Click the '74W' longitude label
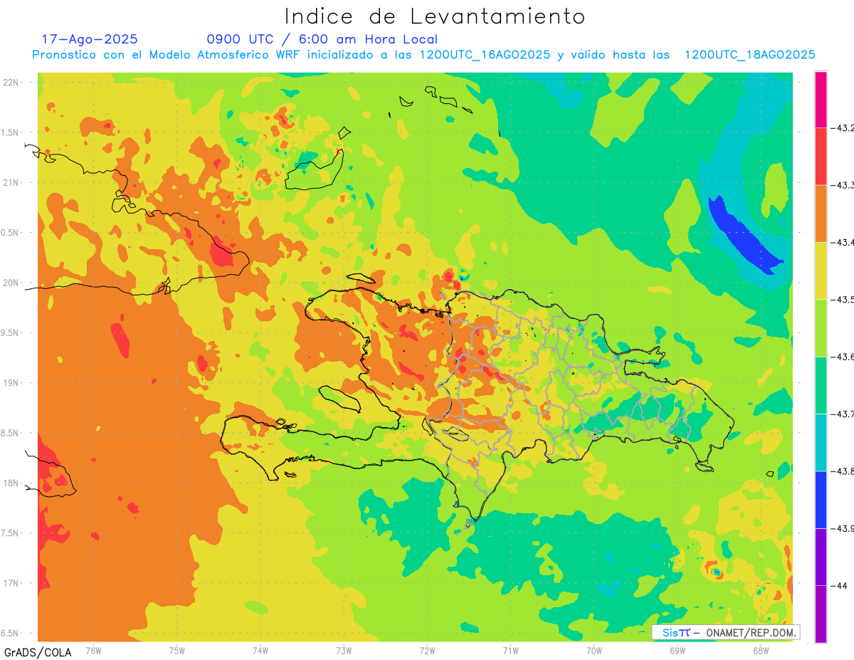Image resolution: width=854 pixels, height=660 pixels. point(260,651)
